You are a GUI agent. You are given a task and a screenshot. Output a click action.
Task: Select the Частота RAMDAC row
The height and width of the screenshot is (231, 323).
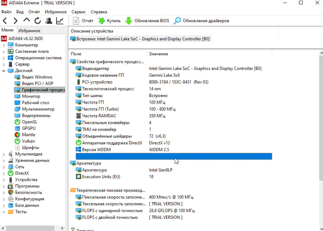pyautogui.click(x=174, y=116)
